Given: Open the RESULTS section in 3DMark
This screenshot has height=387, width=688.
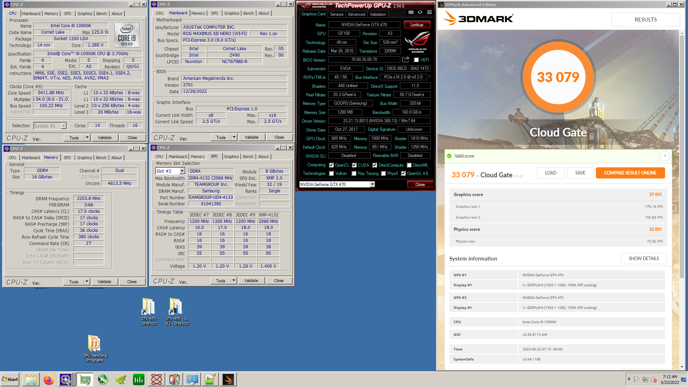Looking at the screenshot, I should point(645,20).
